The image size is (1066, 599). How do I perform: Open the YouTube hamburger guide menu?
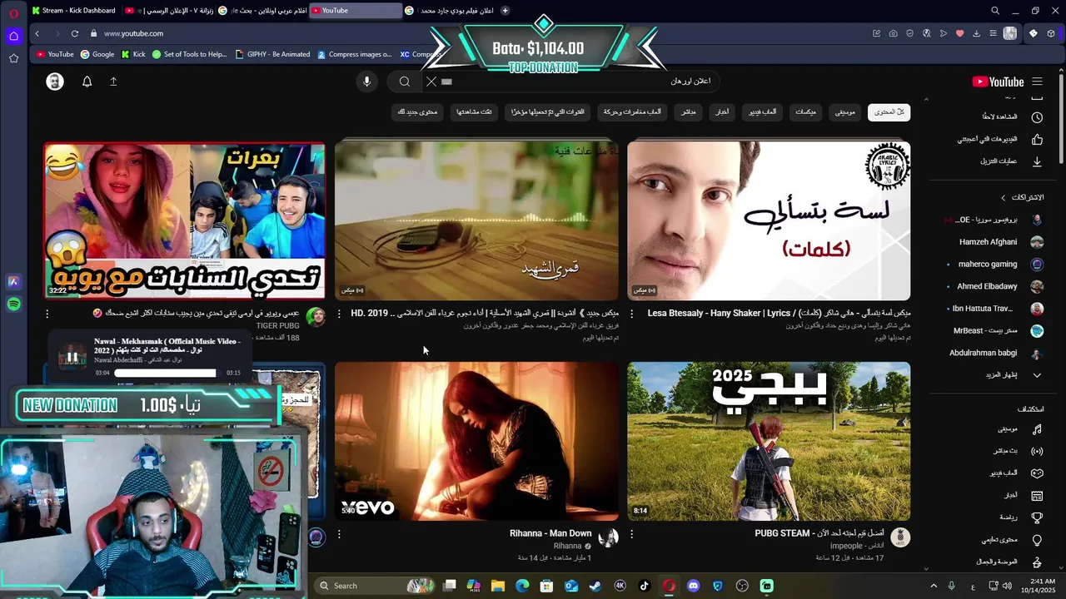(x=1037, y=82)
